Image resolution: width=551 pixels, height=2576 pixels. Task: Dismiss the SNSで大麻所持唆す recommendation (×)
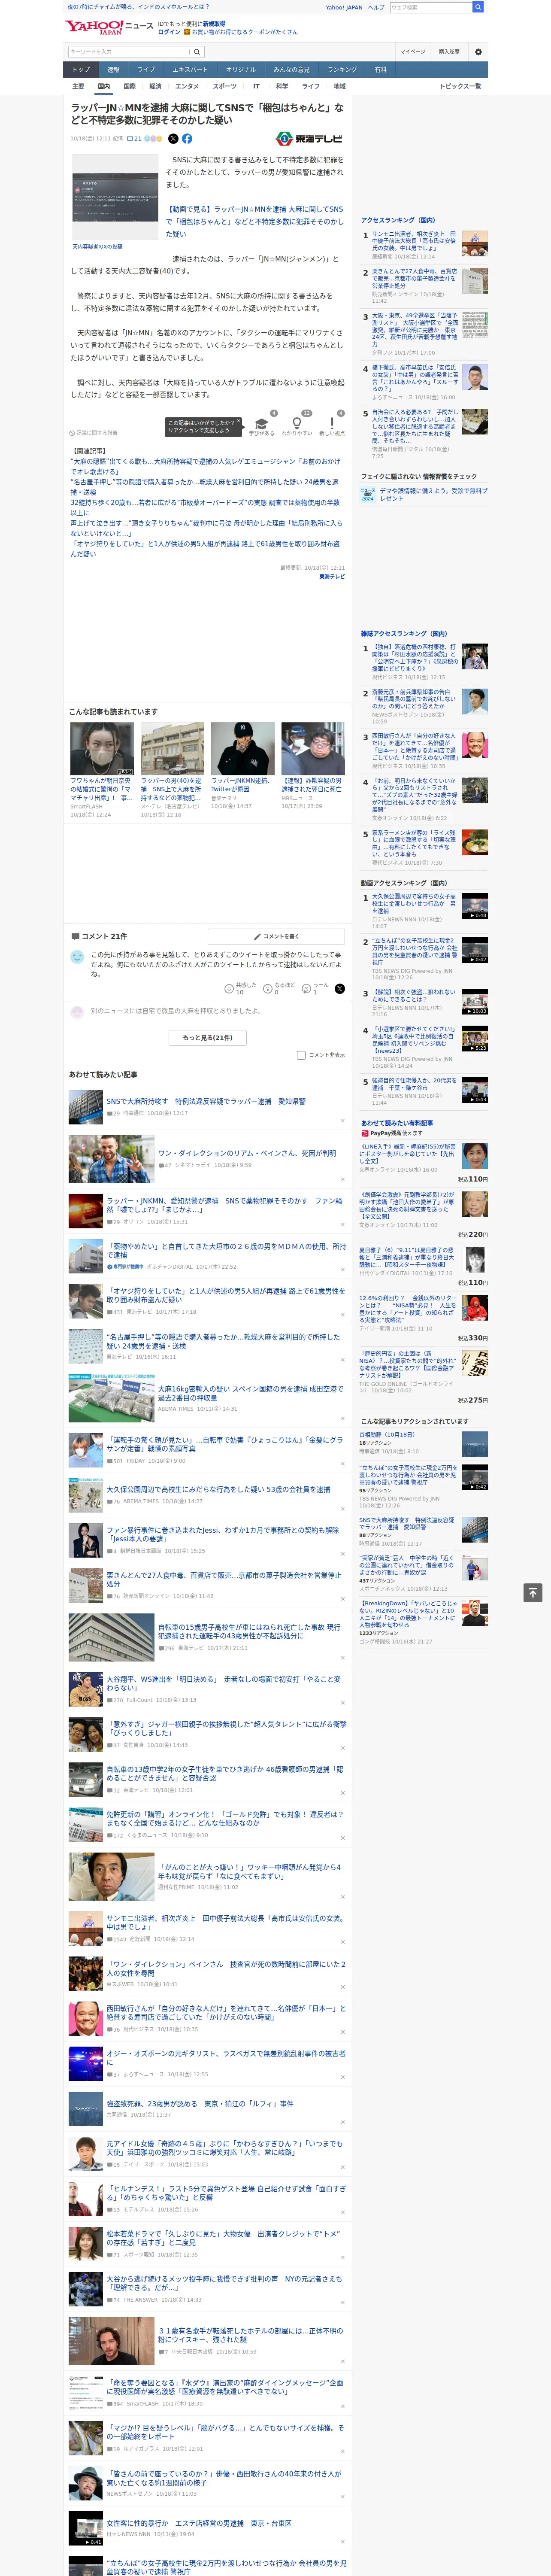342,1121
